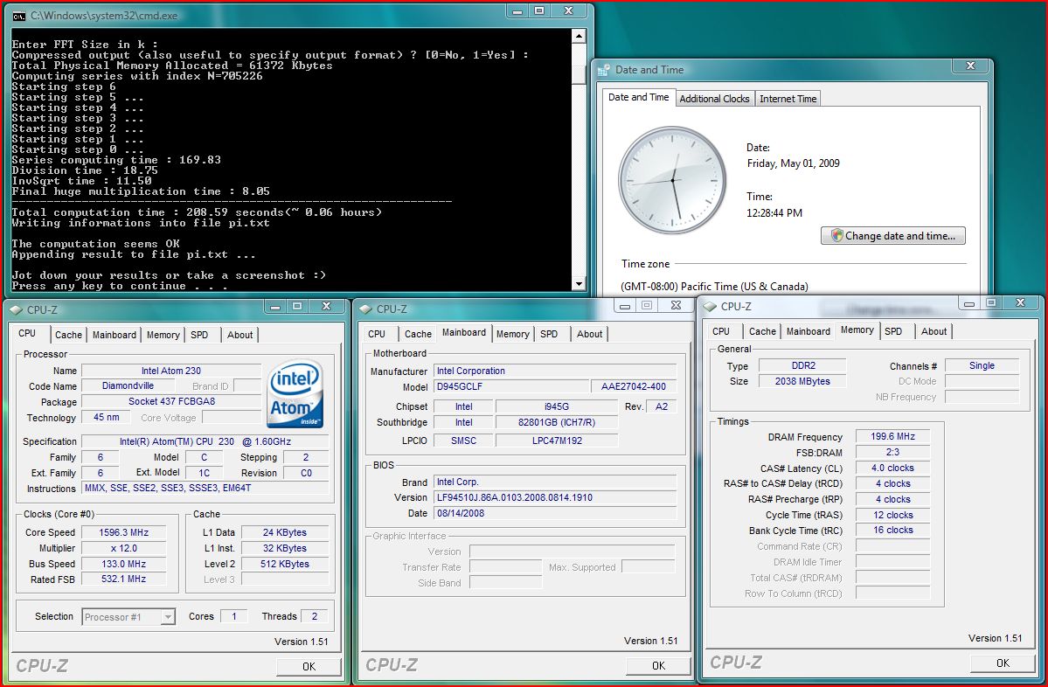This screenshot has width=1048, height=687.
Task: Click the Level 2 cache value 512 KBytes
Action: click(x=285, y=564)
